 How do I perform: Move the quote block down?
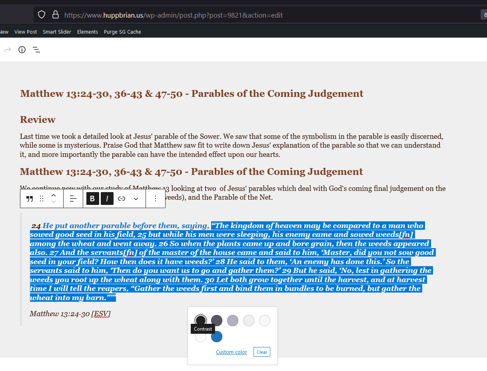click(54, 202)
